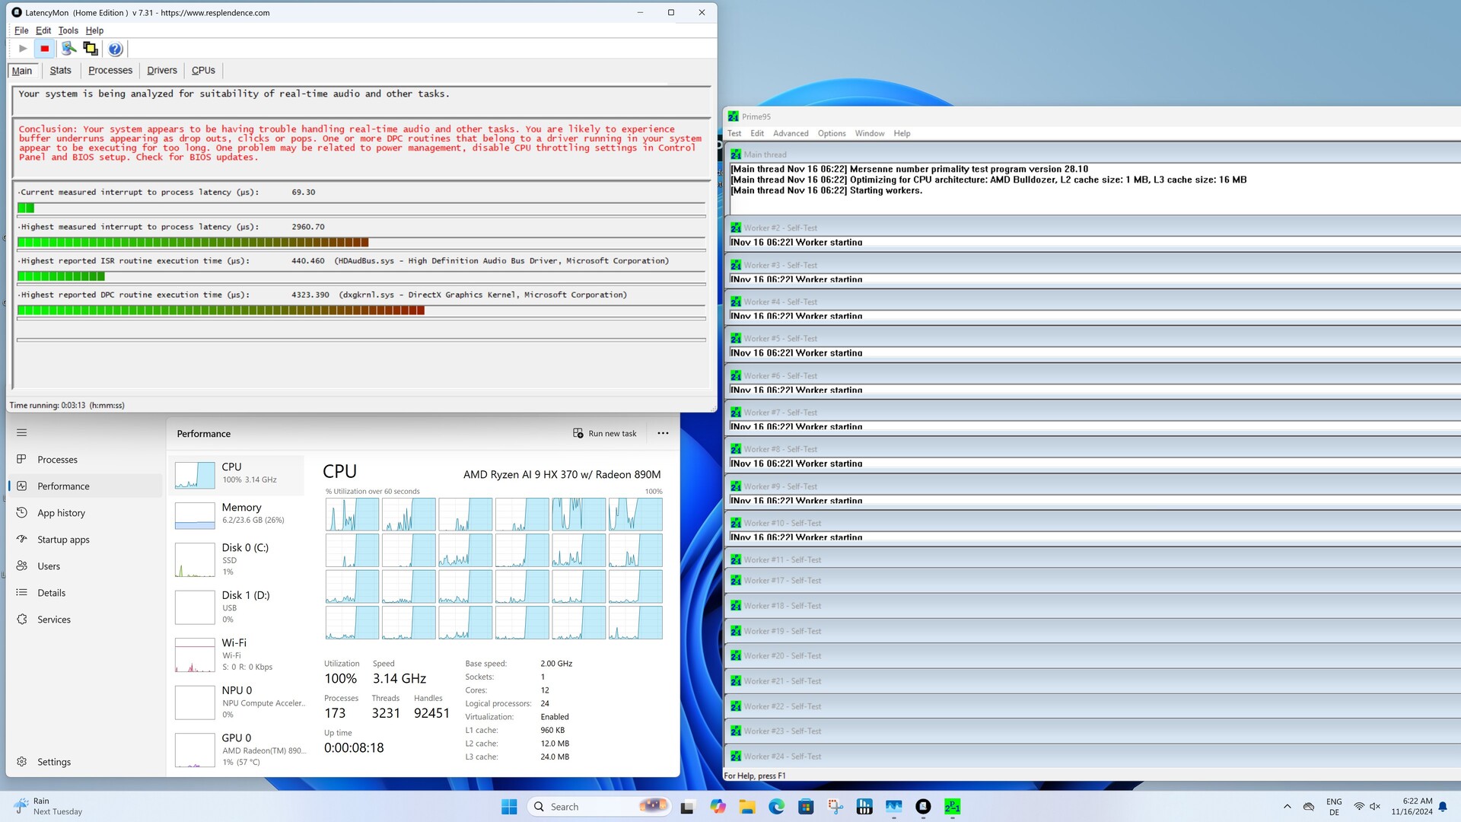Click the computer-with-pencil toolbar icon
The height and width of the screenshot is (822, 1461).
[68, 49]
